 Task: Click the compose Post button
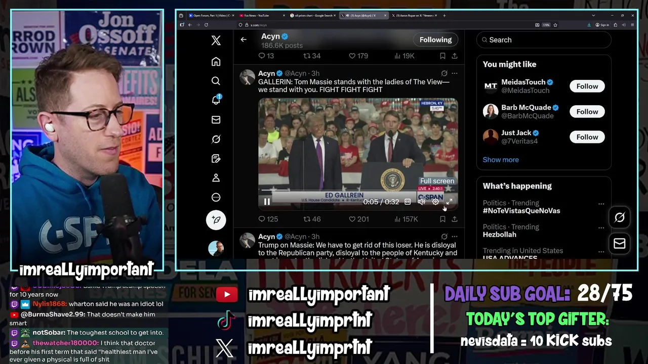coord(216,220)
